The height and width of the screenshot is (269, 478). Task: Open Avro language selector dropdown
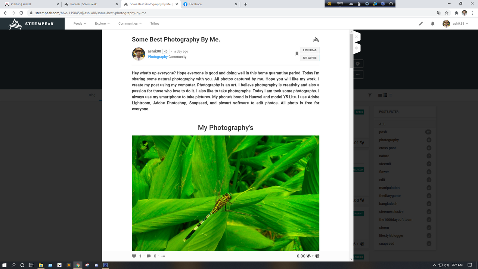tap(340, 4)
